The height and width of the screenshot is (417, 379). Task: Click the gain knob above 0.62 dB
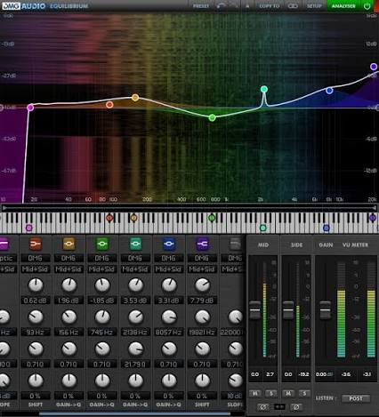point(36,285)
